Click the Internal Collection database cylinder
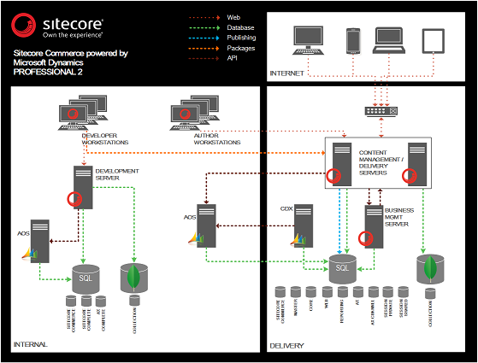478x363 pixels. (x=134, y=301)
